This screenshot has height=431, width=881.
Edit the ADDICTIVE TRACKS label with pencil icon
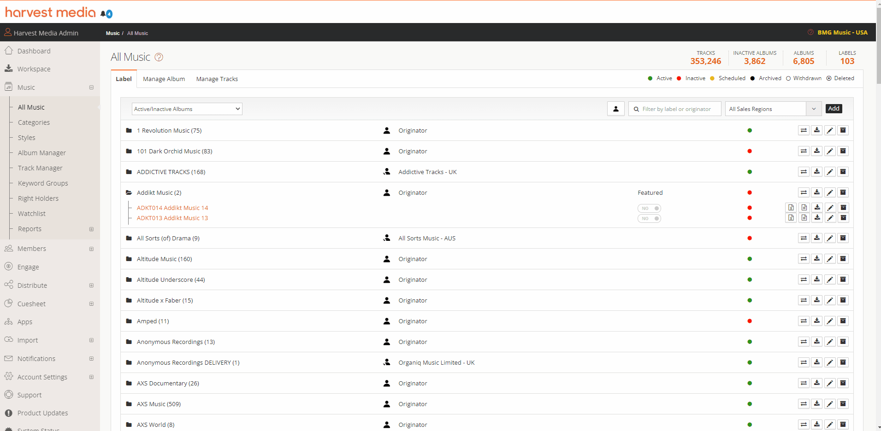pos(830,172)
